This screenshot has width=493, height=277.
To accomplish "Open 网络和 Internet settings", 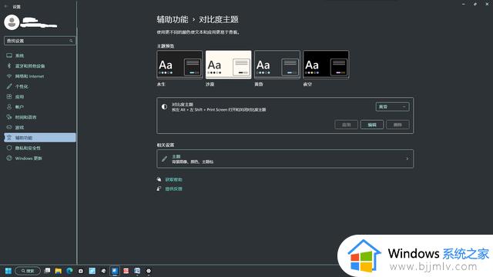I will click(39, 76).
